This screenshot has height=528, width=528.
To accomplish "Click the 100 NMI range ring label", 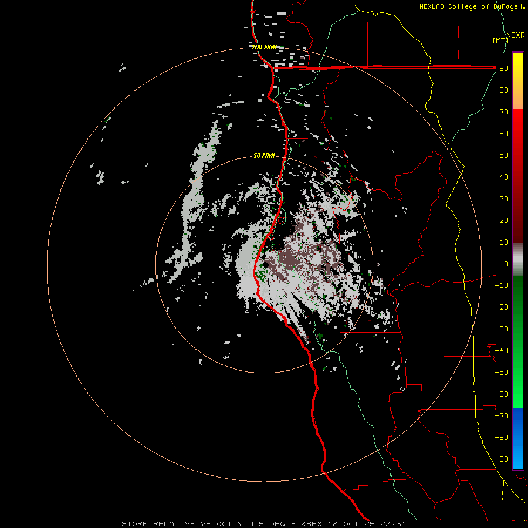I will click(x=265, y=47).
